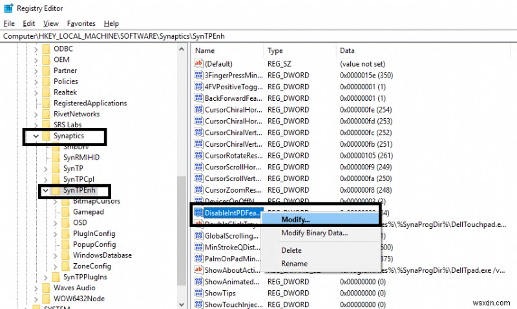Click the PalmOnPadMin DWORD icon
Screen dimensions: 517x309
click(x=198, y=259)
